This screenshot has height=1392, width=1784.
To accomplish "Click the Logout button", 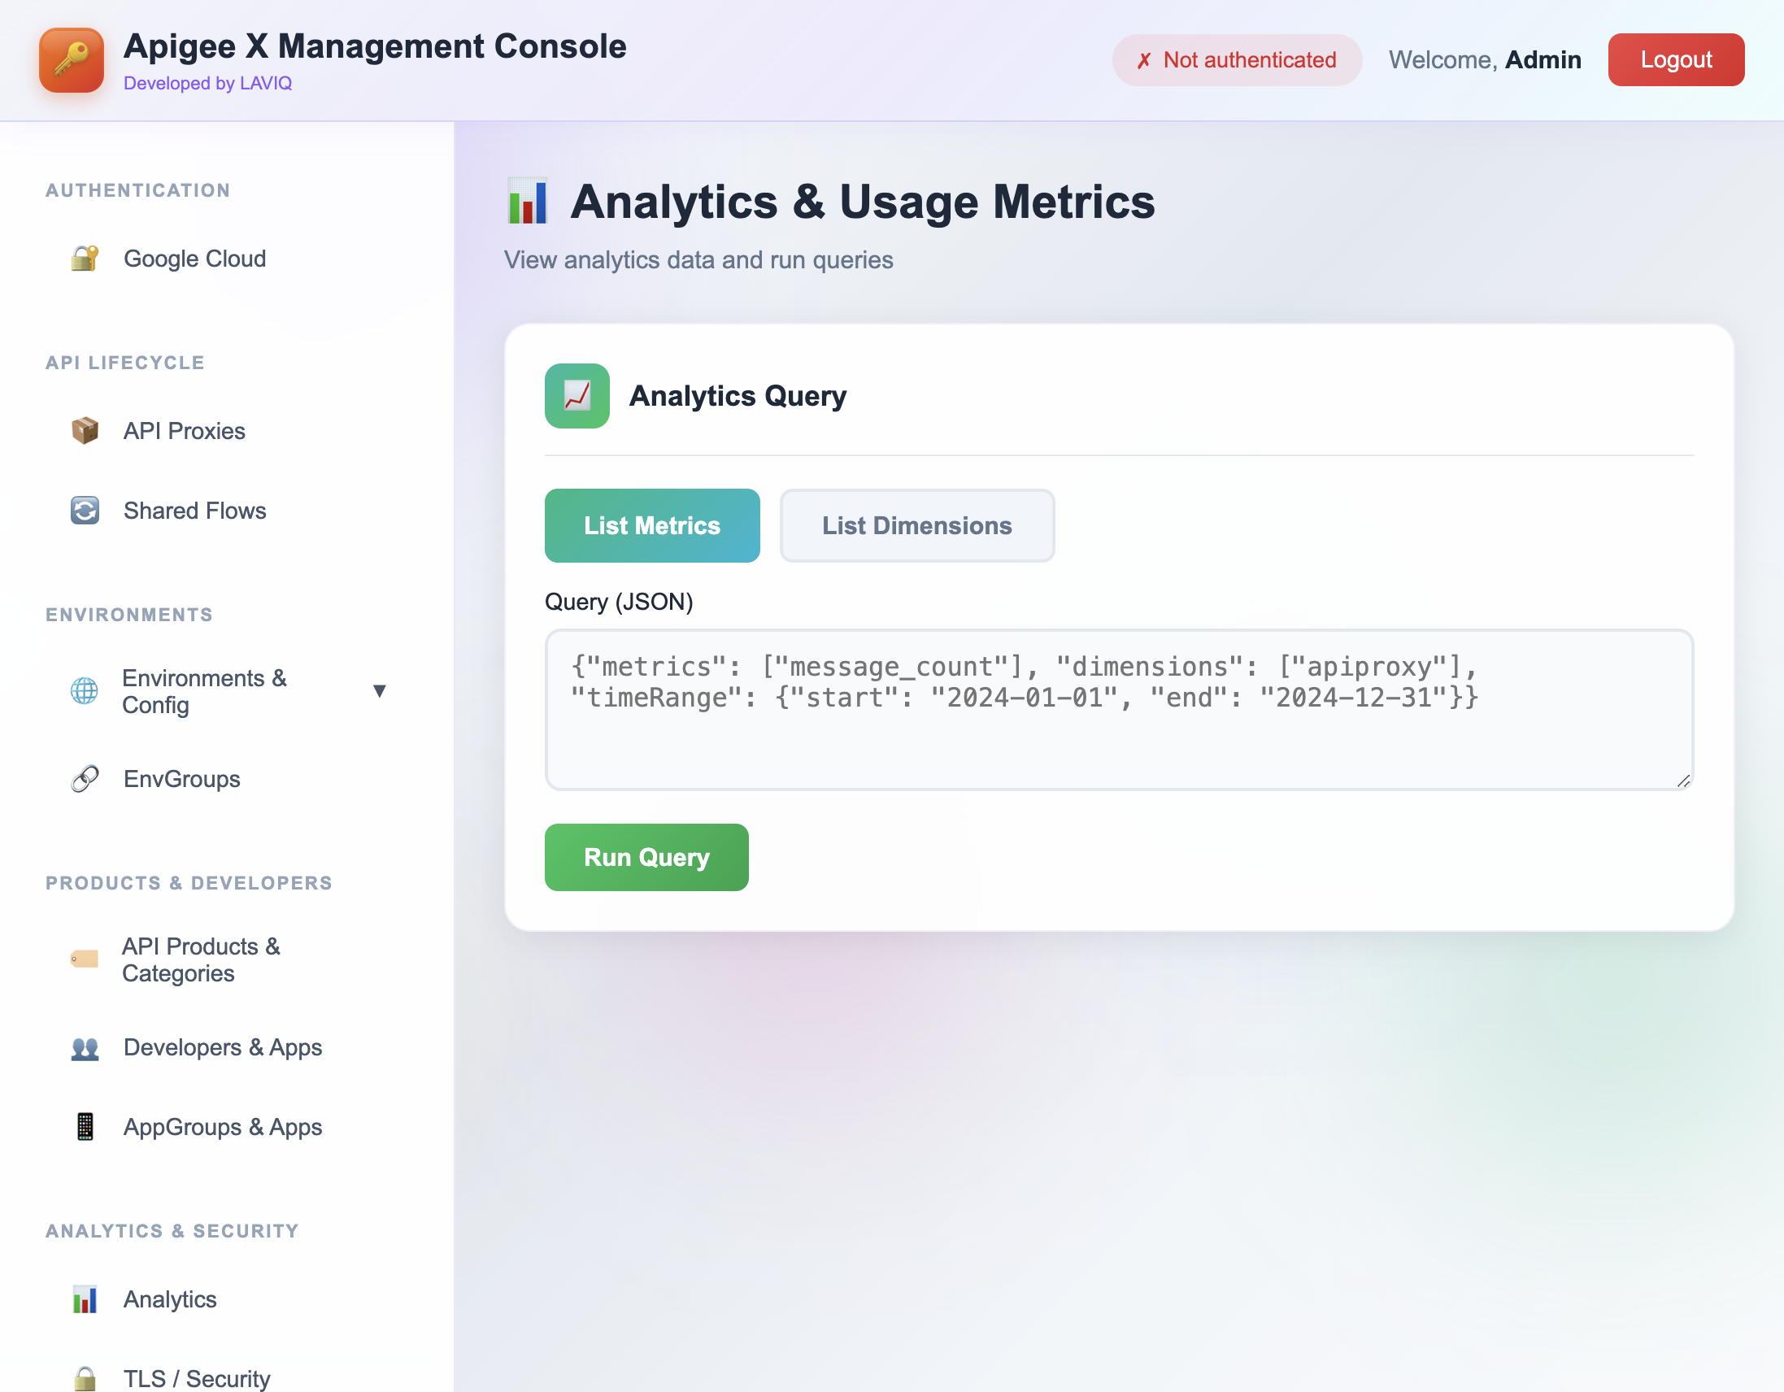I will (1675, 59).
